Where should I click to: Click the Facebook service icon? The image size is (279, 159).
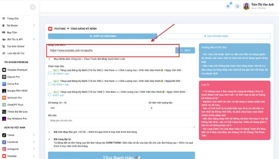point(4,142)
